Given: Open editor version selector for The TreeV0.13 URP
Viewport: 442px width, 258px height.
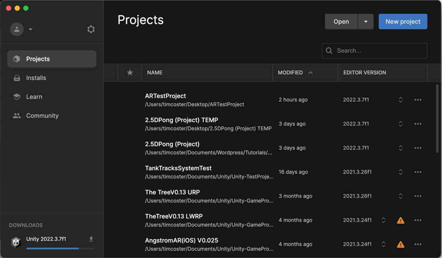Looking at the screenshot, I should tap(401, 196).
